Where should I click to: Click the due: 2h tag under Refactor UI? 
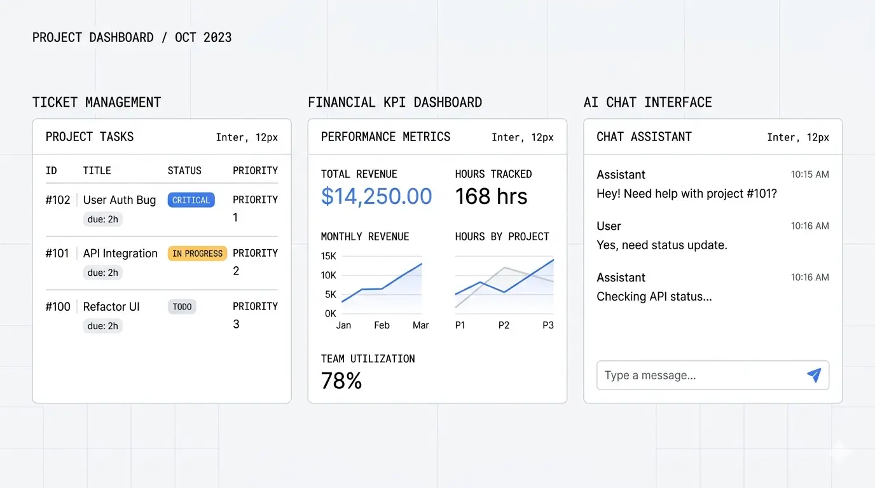click(102, 326)
